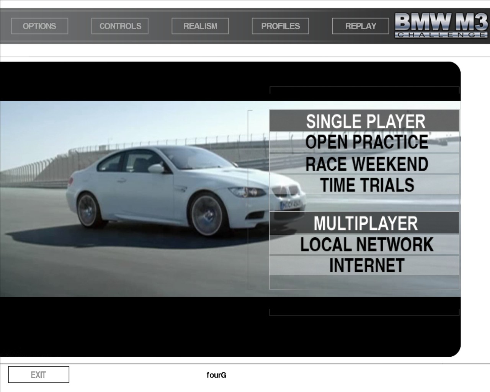Click the BMW M3 Challenge logo
The image size is (490, 392).
pos(441,25)
